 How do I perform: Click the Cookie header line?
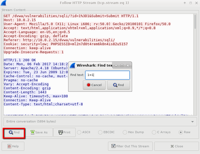[66, 44]
